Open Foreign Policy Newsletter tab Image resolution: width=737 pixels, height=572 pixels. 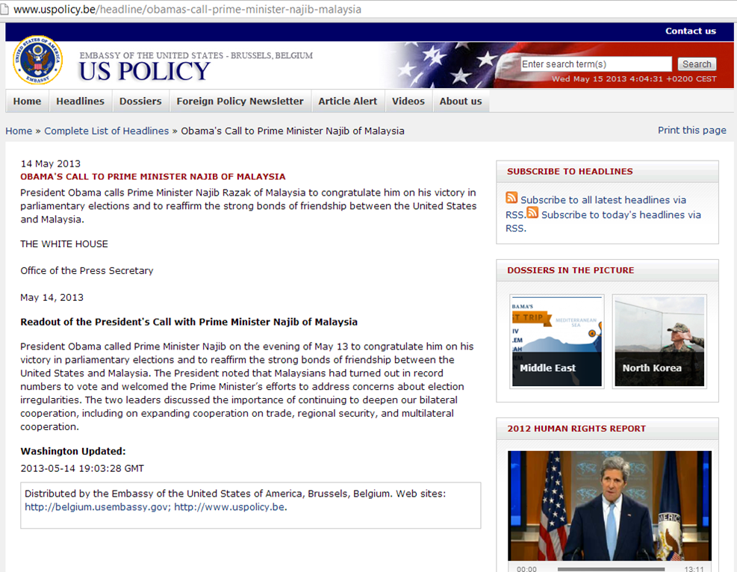coord(240,101)
